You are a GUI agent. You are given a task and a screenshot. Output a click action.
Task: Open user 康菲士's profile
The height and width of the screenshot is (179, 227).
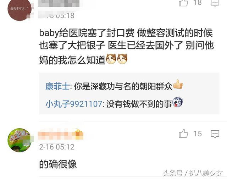click(x=57, y=86)
